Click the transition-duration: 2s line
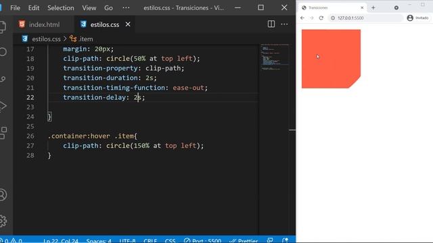Viewport: 433px width, 243px height. coord(110,78)
